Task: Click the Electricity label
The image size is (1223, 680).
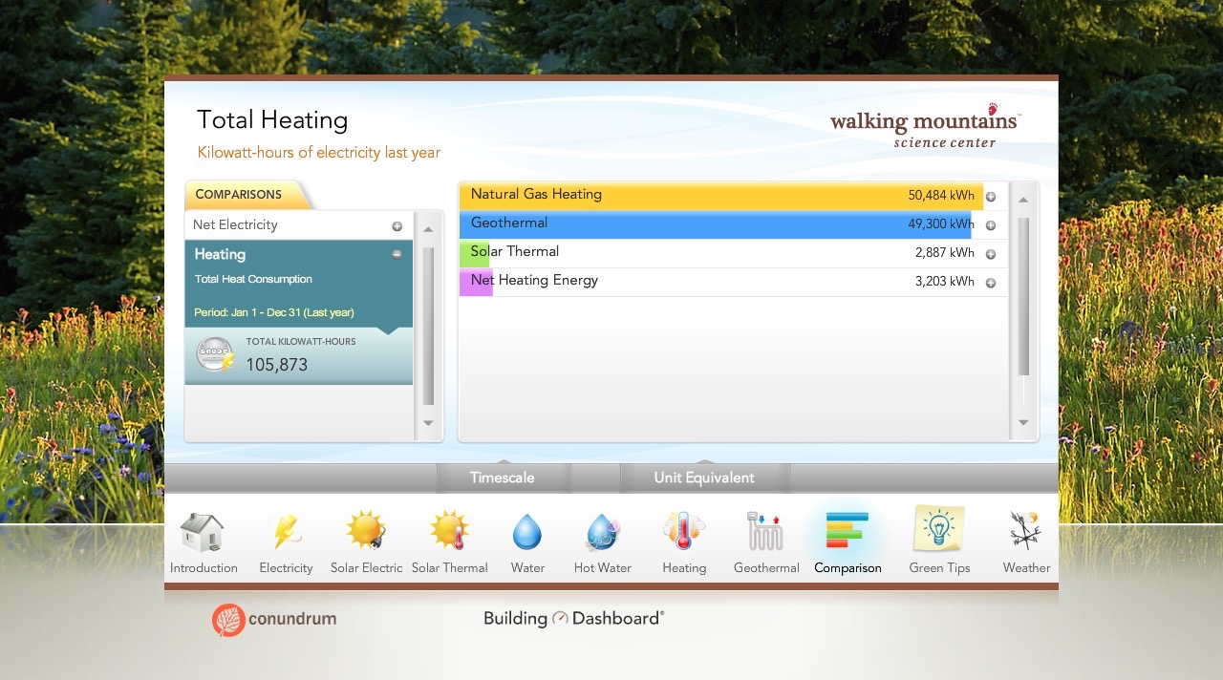Action: (x=286, y=567)
